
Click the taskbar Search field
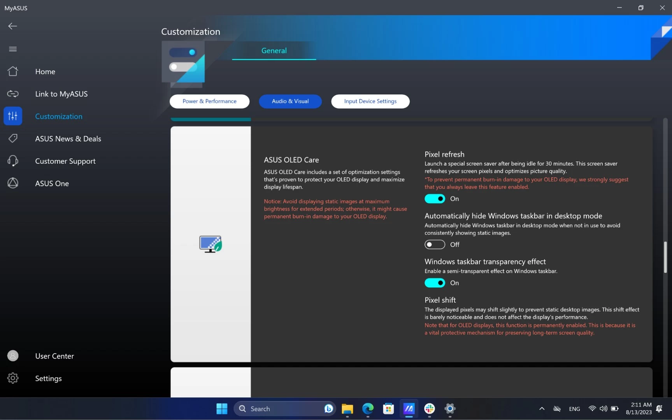point(284,409)
